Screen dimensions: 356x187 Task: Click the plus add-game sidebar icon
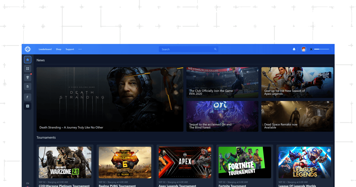[28, 106]
